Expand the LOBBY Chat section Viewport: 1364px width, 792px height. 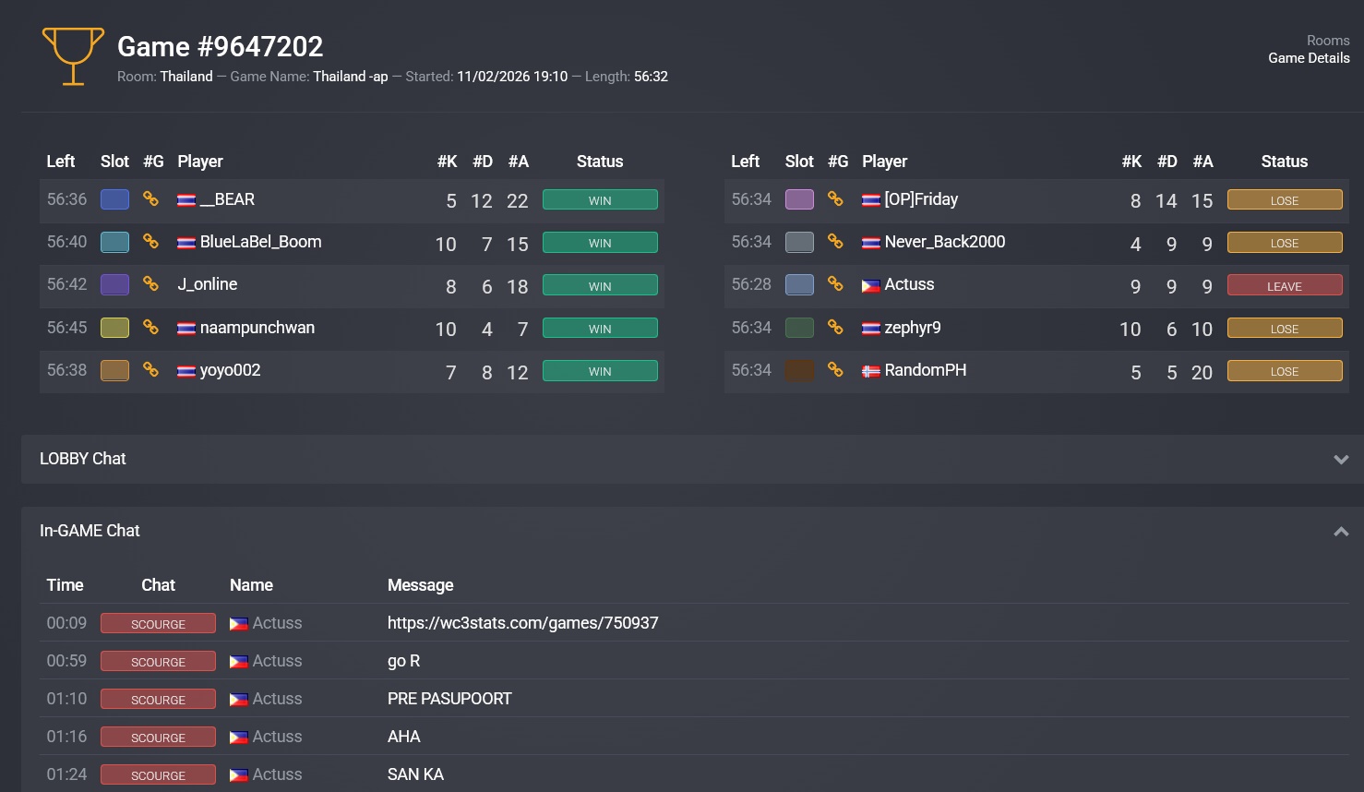click(x=1341, y=460)
